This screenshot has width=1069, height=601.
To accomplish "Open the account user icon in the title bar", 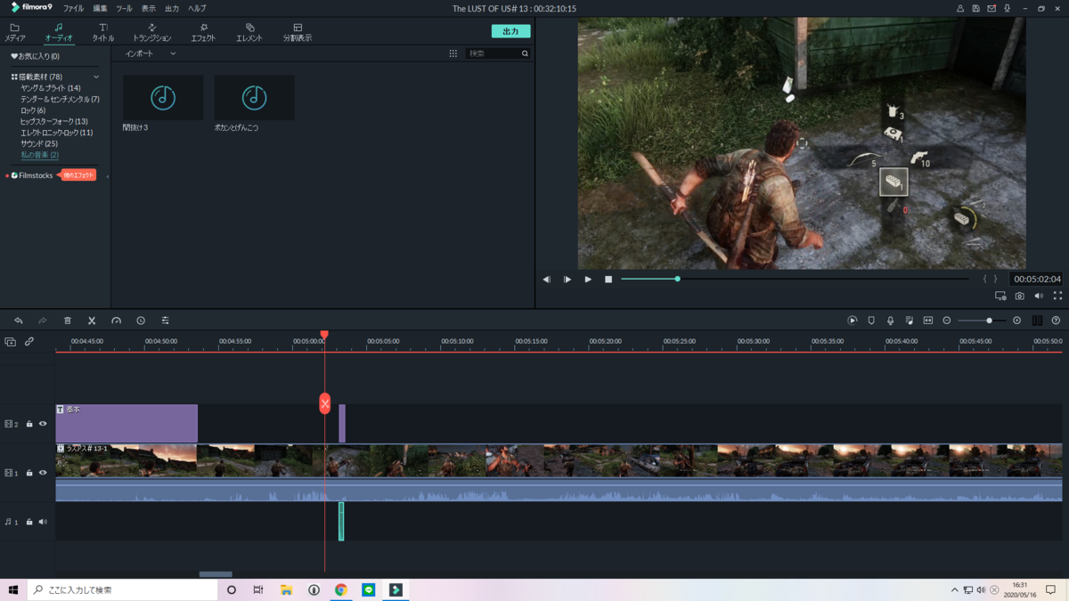I will pos(959,8).
